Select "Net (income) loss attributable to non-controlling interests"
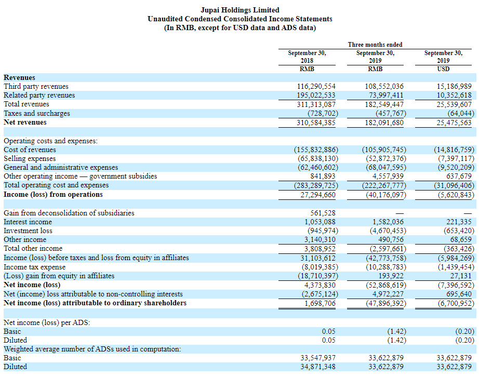Screen dimensions: 479x379 (93, 294)
